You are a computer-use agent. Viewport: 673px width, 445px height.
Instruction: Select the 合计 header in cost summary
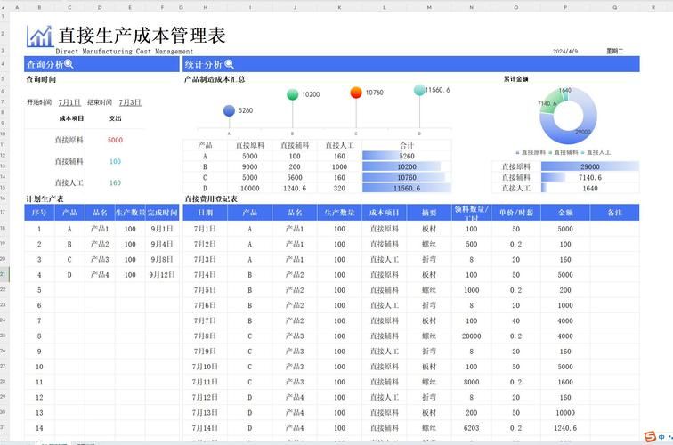coord(407,145)
